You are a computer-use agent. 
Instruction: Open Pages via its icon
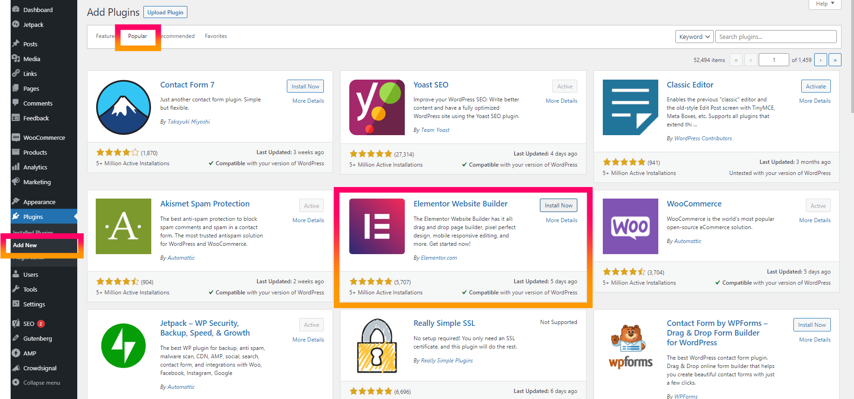point(16,88)
